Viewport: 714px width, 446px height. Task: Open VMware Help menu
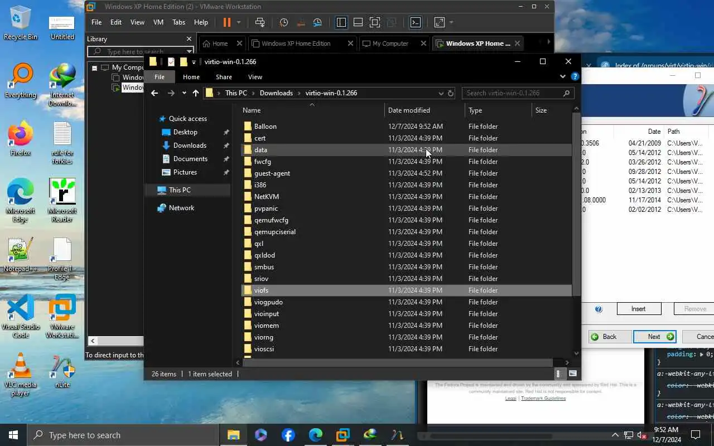tap(201, 22)
